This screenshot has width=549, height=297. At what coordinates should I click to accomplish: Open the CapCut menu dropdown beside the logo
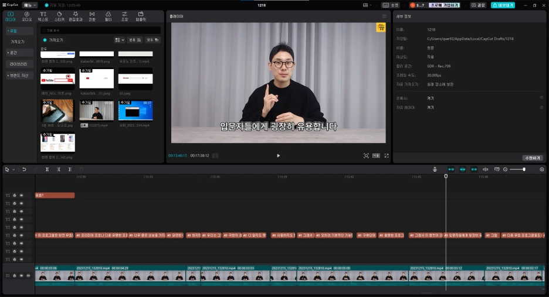[x=30, y=5]
